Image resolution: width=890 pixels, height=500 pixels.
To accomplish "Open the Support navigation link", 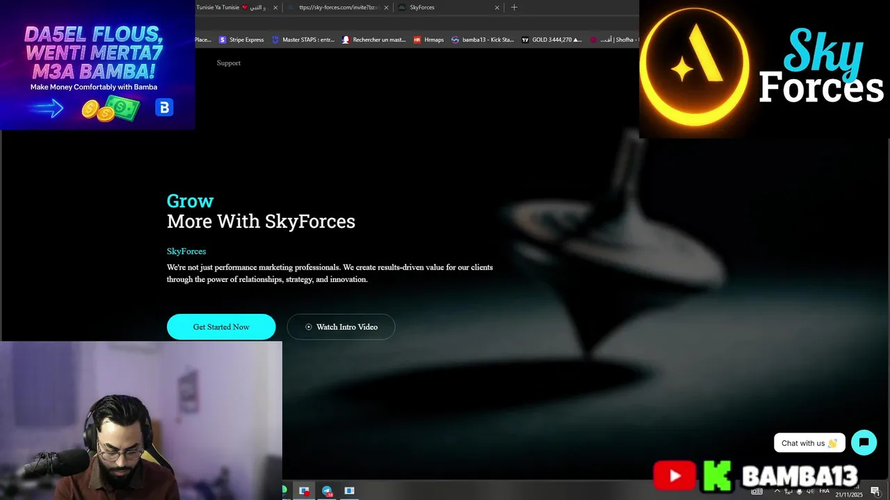I will [229, 63].
